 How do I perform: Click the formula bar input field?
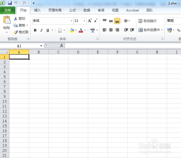(123, 46)
